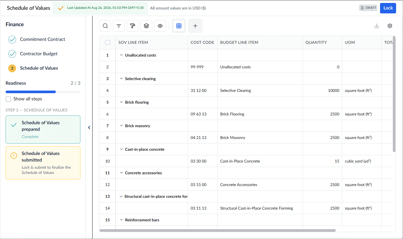Click the Readiness progress bar
This screenshot has width=403, height=239.
click(x=43, y=92)
